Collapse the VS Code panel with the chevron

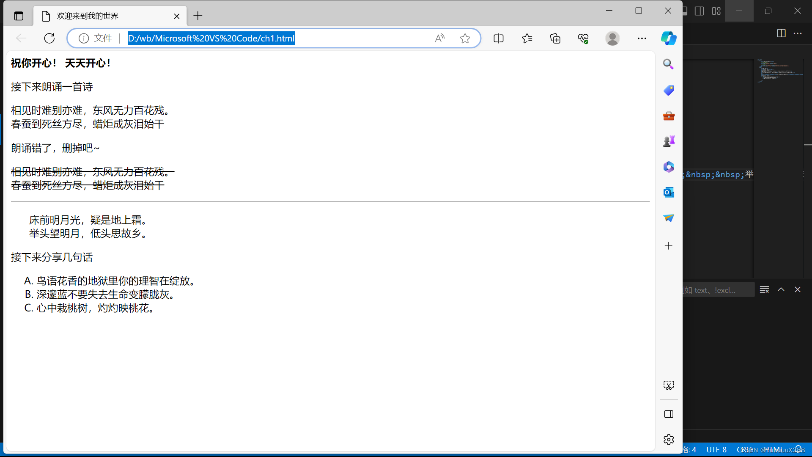click(781, 289)
